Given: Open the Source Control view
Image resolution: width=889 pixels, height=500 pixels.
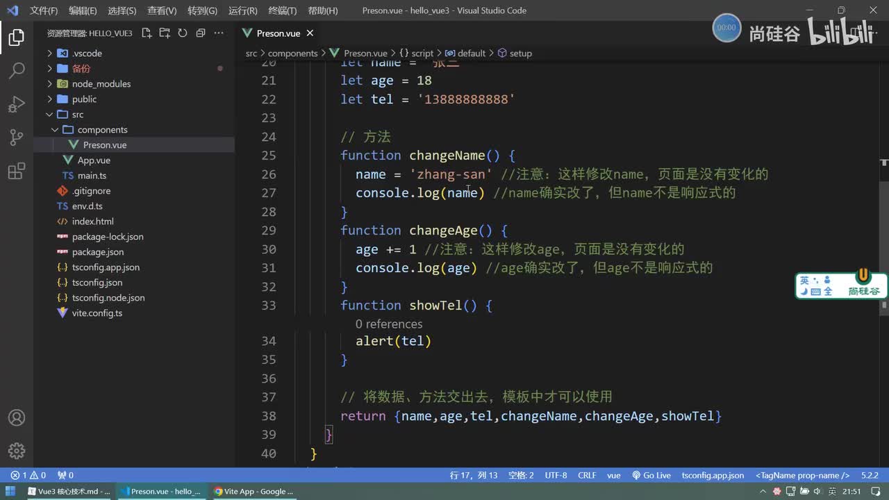Looking at the screenshot, I should [17, 137].
